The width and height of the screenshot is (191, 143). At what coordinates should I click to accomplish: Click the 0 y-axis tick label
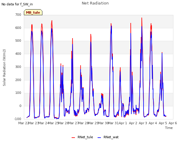click(x=20, y=106)
